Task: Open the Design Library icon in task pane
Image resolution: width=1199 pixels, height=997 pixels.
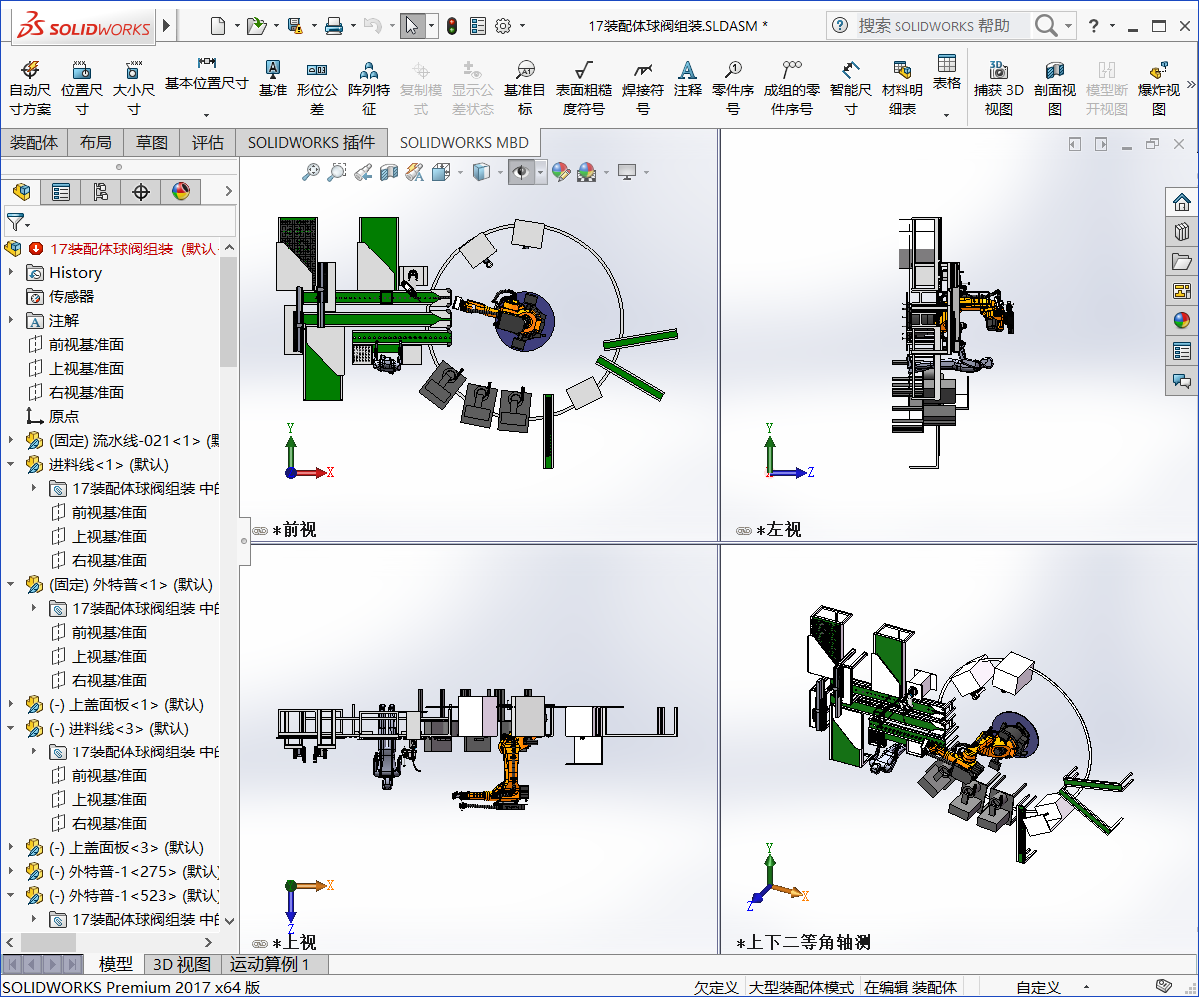Action: 1182,231
